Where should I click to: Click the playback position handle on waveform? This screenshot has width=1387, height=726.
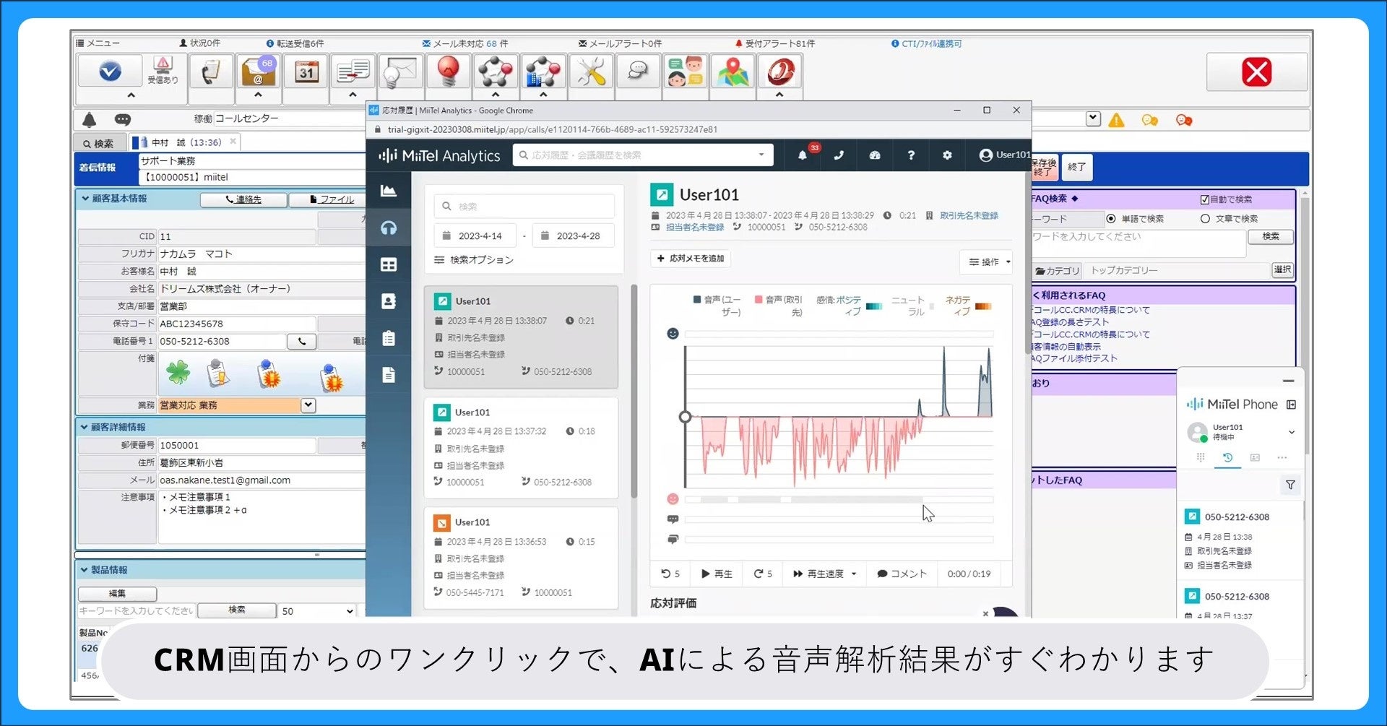(x=685, y=417)
